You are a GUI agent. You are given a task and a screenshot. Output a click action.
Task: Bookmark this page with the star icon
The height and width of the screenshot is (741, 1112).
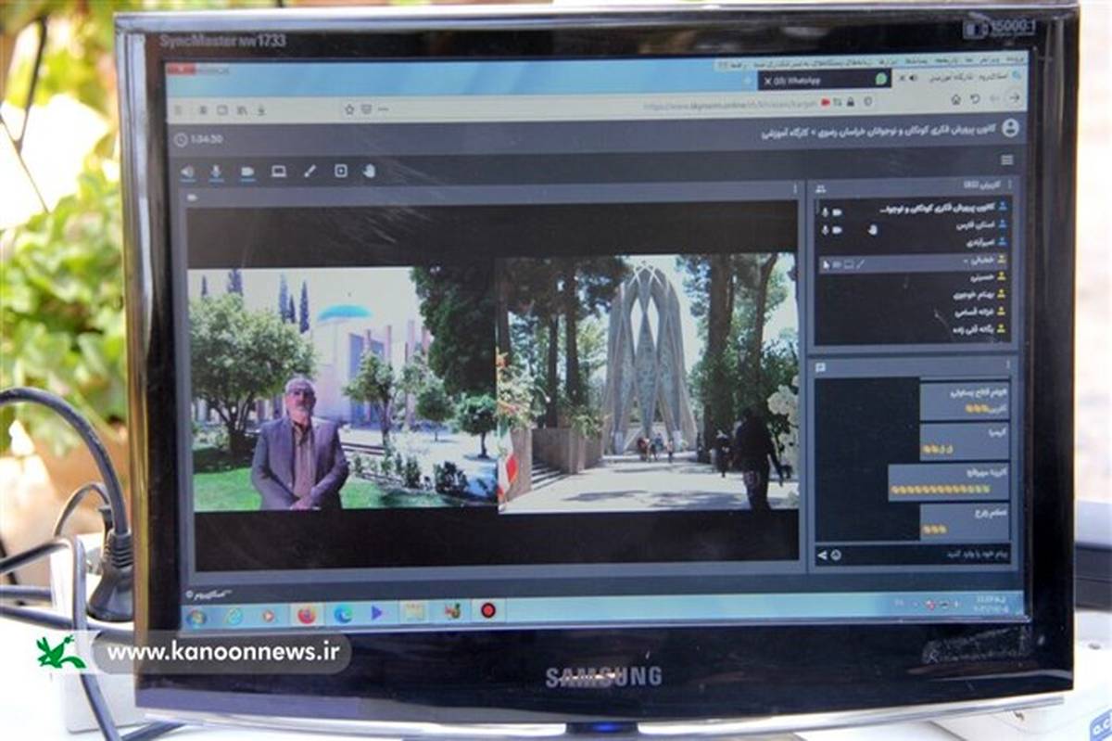point(349,109)
